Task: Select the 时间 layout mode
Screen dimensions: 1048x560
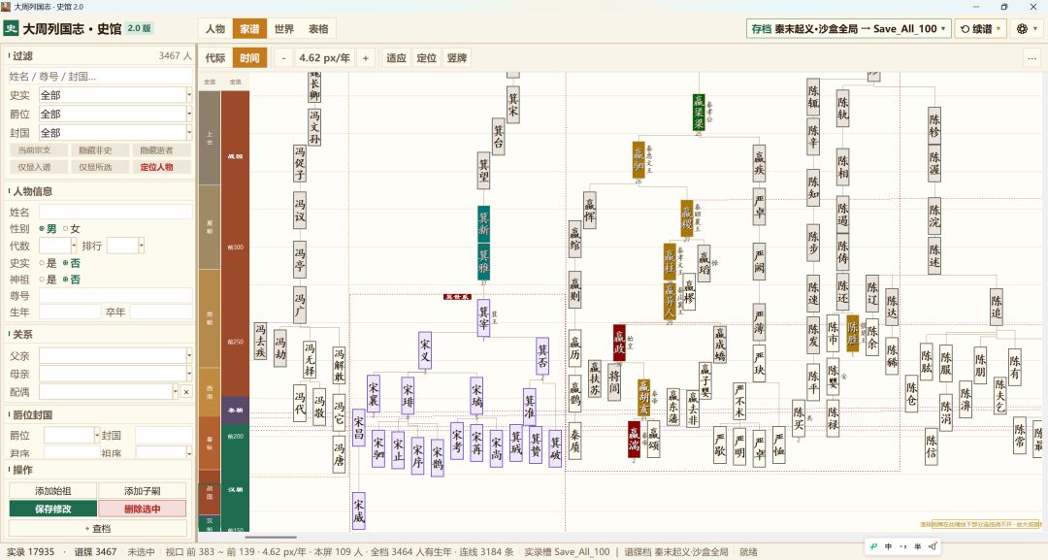Action: coord(249,58)
